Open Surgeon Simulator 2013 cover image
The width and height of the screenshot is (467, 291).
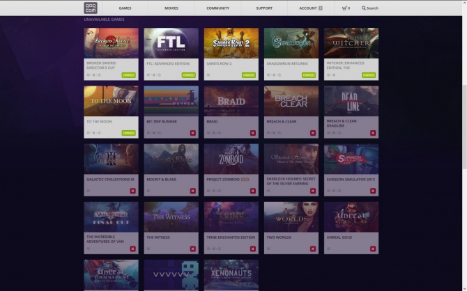tap(351, 159)
